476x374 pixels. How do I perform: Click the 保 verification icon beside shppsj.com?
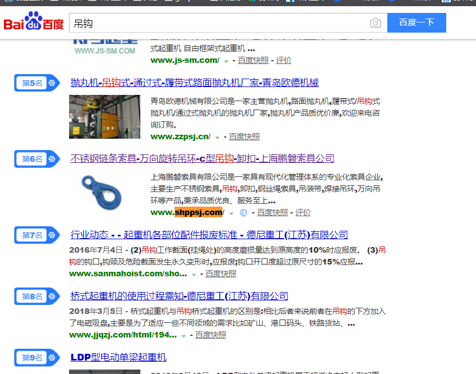coord(243,213)
